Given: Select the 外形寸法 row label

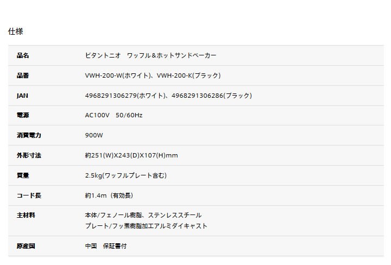Looking at the screenshot, I should (29, 155).
